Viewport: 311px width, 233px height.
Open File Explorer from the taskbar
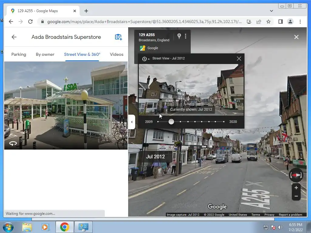(x=27, y=227)
